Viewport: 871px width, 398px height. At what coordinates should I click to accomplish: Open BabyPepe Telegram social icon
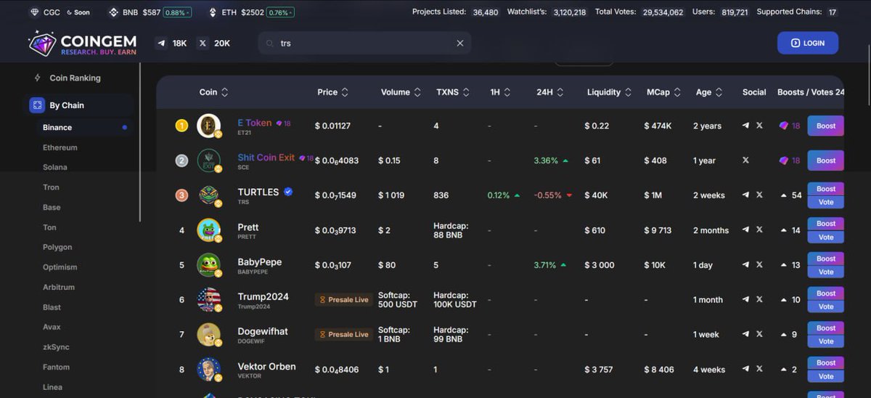point(745,265)
